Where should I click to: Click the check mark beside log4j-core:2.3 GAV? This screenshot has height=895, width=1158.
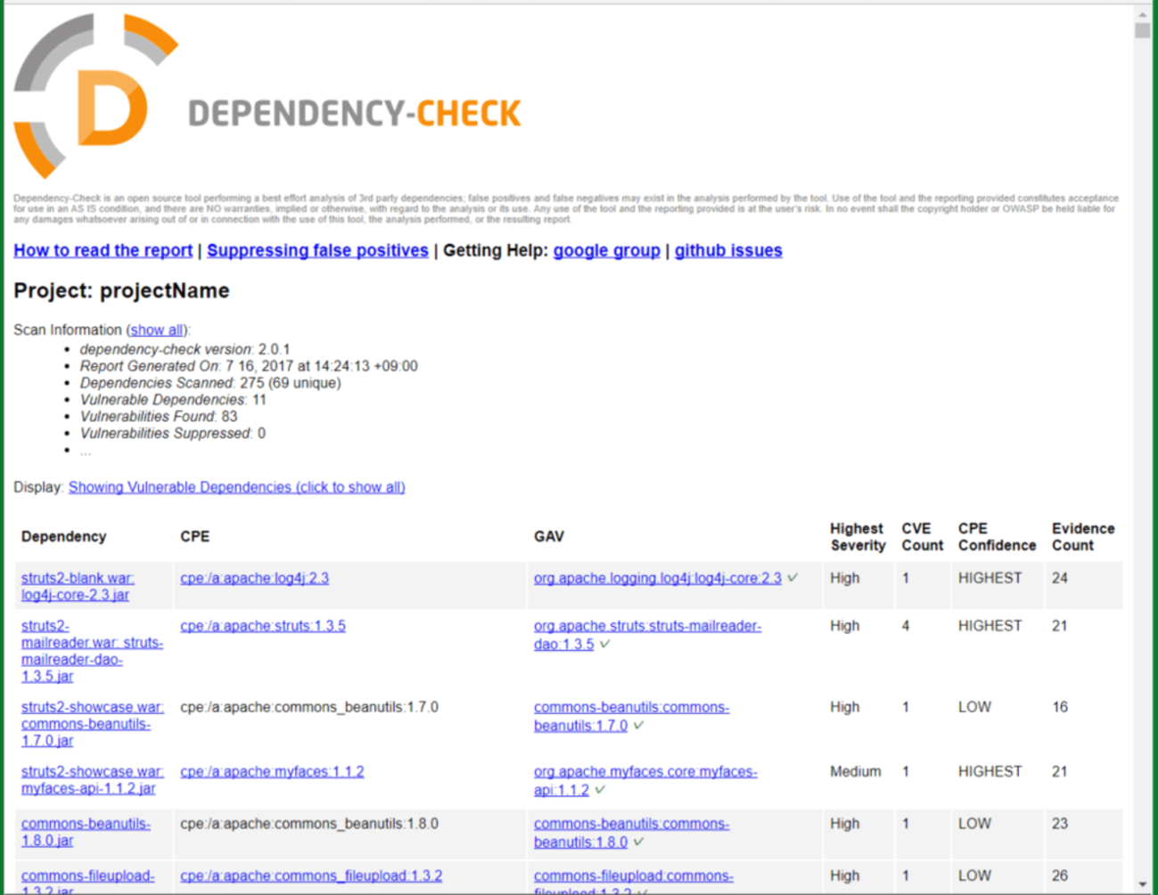tap(793, 578)
